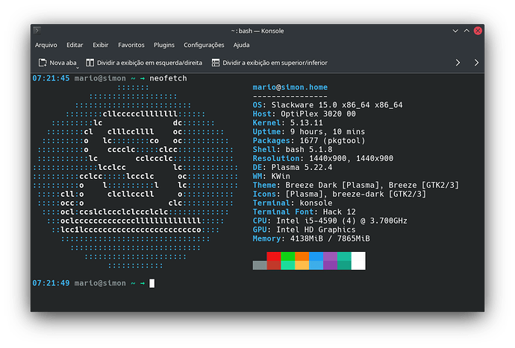Click the bright red color block
This screenshot has width=515, height=348.
pos(274,256)
